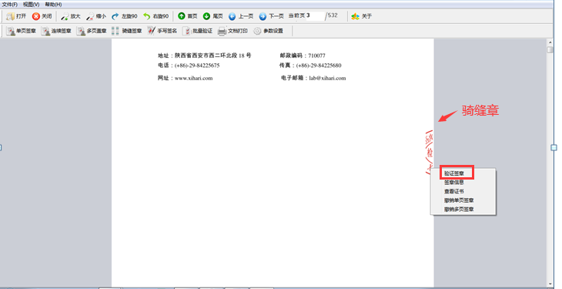Open the 帮助(H) menu
The image size is (562, 289).
pos(53,5)
